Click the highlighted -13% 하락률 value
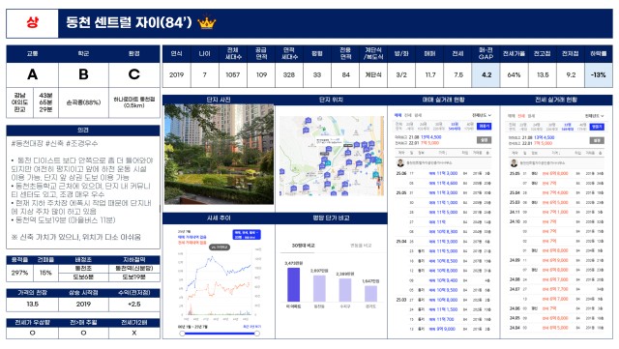The height and width of the screenshot is (349, 619). pos(599,74)
